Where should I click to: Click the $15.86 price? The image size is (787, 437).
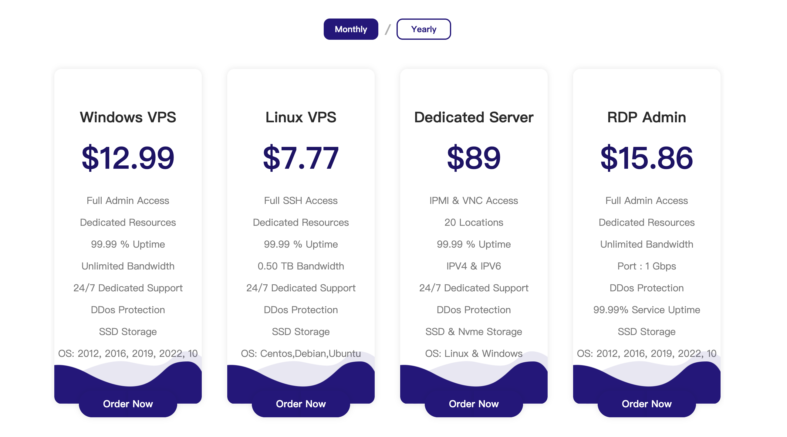click(647, 158)
